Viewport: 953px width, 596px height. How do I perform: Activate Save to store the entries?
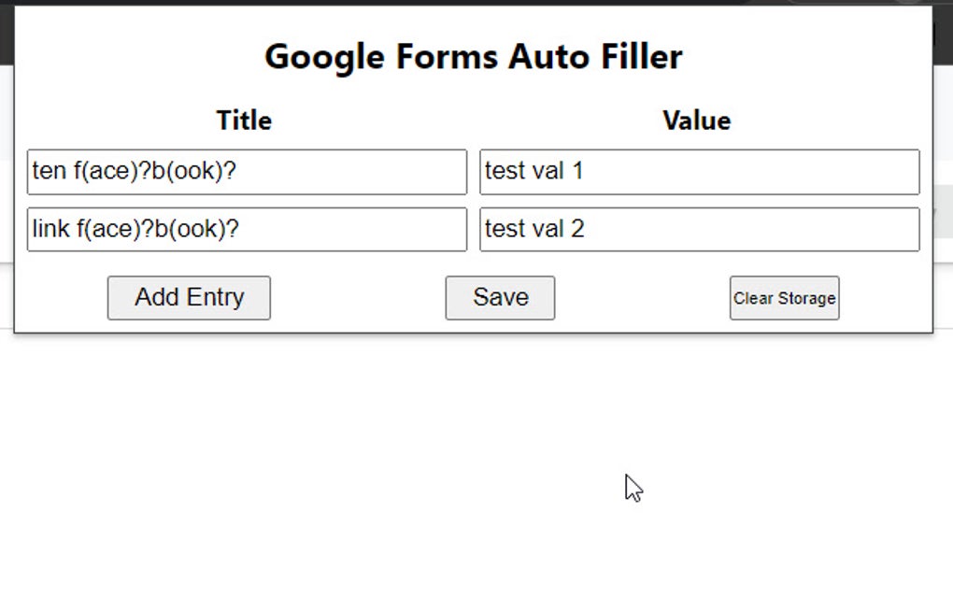pyautogui.click(x=500, y=297)
